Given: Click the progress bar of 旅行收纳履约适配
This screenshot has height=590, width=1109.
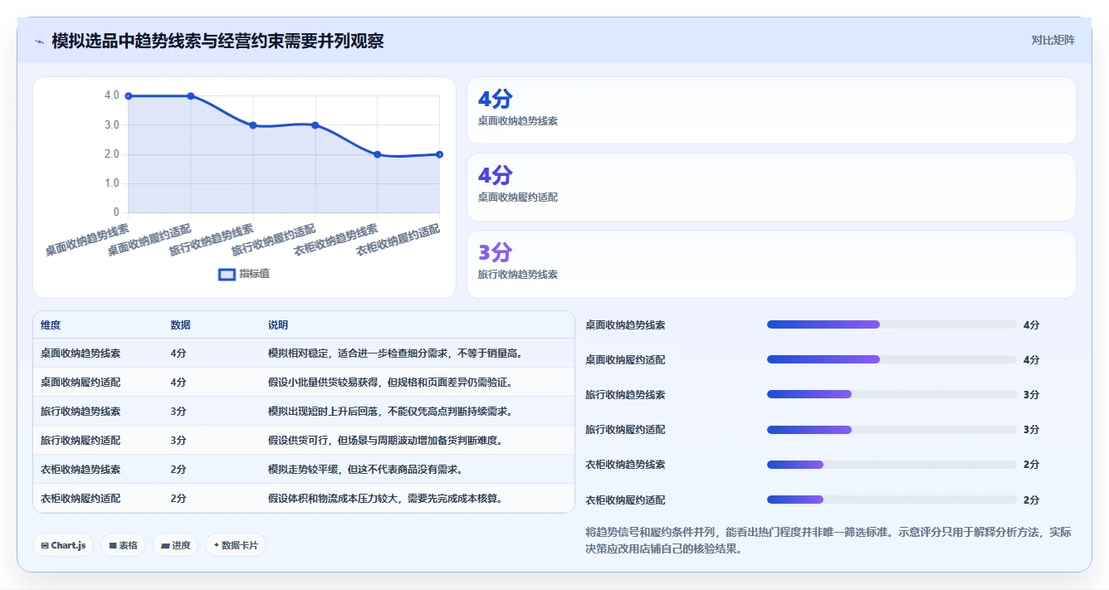Looking at the screenshot, I should [x=892, y=430].
